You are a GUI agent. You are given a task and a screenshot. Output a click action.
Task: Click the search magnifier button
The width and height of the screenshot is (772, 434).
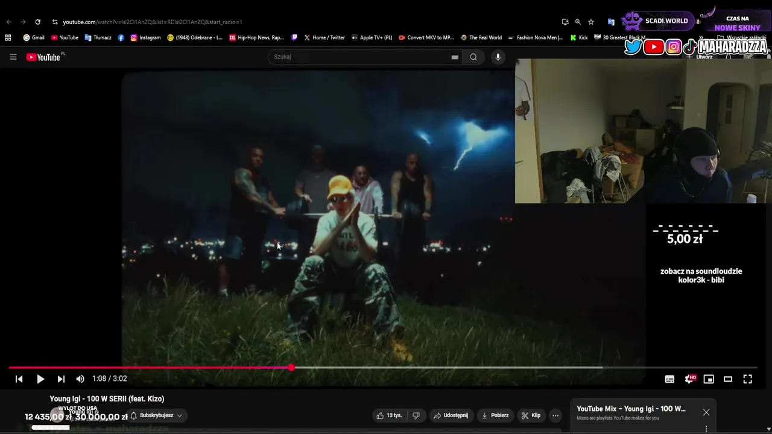tap(473, 57)
